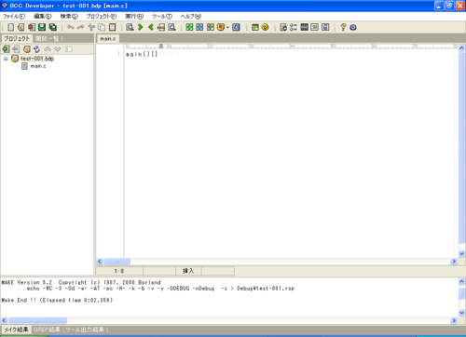Click the orange shield run icon
466x337 pixels.
[221, 27]
